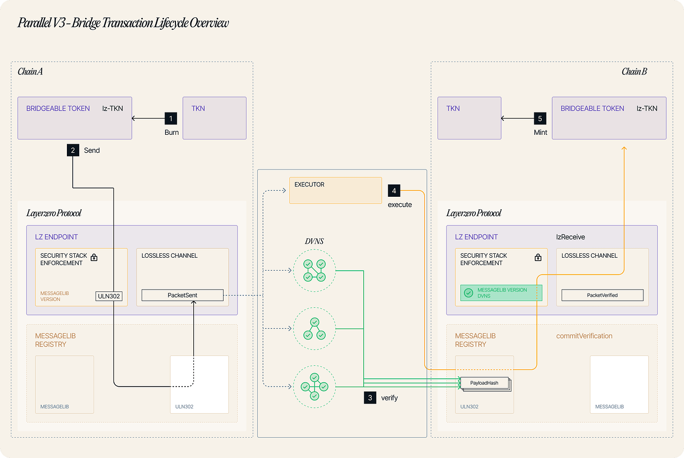This screenshot has height=458, width=684.
Task: Click 'MESSAGELIB REGISTRY' heading in Chain B
Action: pos(475,340)
